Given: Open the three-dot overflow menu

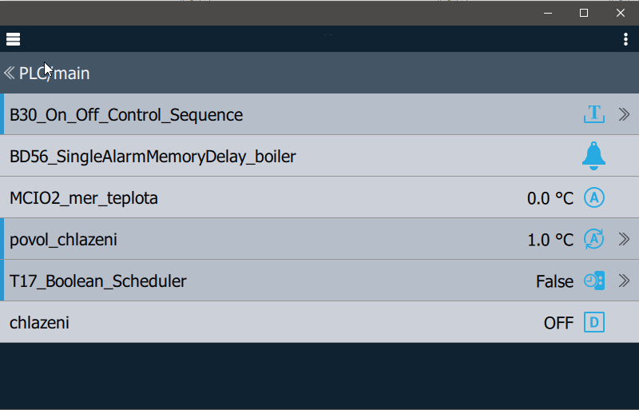Looking at the screenshot, I should 625,39.
